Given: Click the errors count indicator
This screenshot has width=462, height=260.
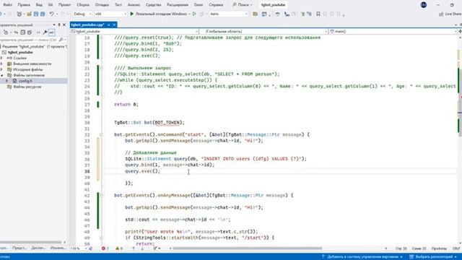Looking at the screenshot, I should pyautogui.click(x=105, y=248).
